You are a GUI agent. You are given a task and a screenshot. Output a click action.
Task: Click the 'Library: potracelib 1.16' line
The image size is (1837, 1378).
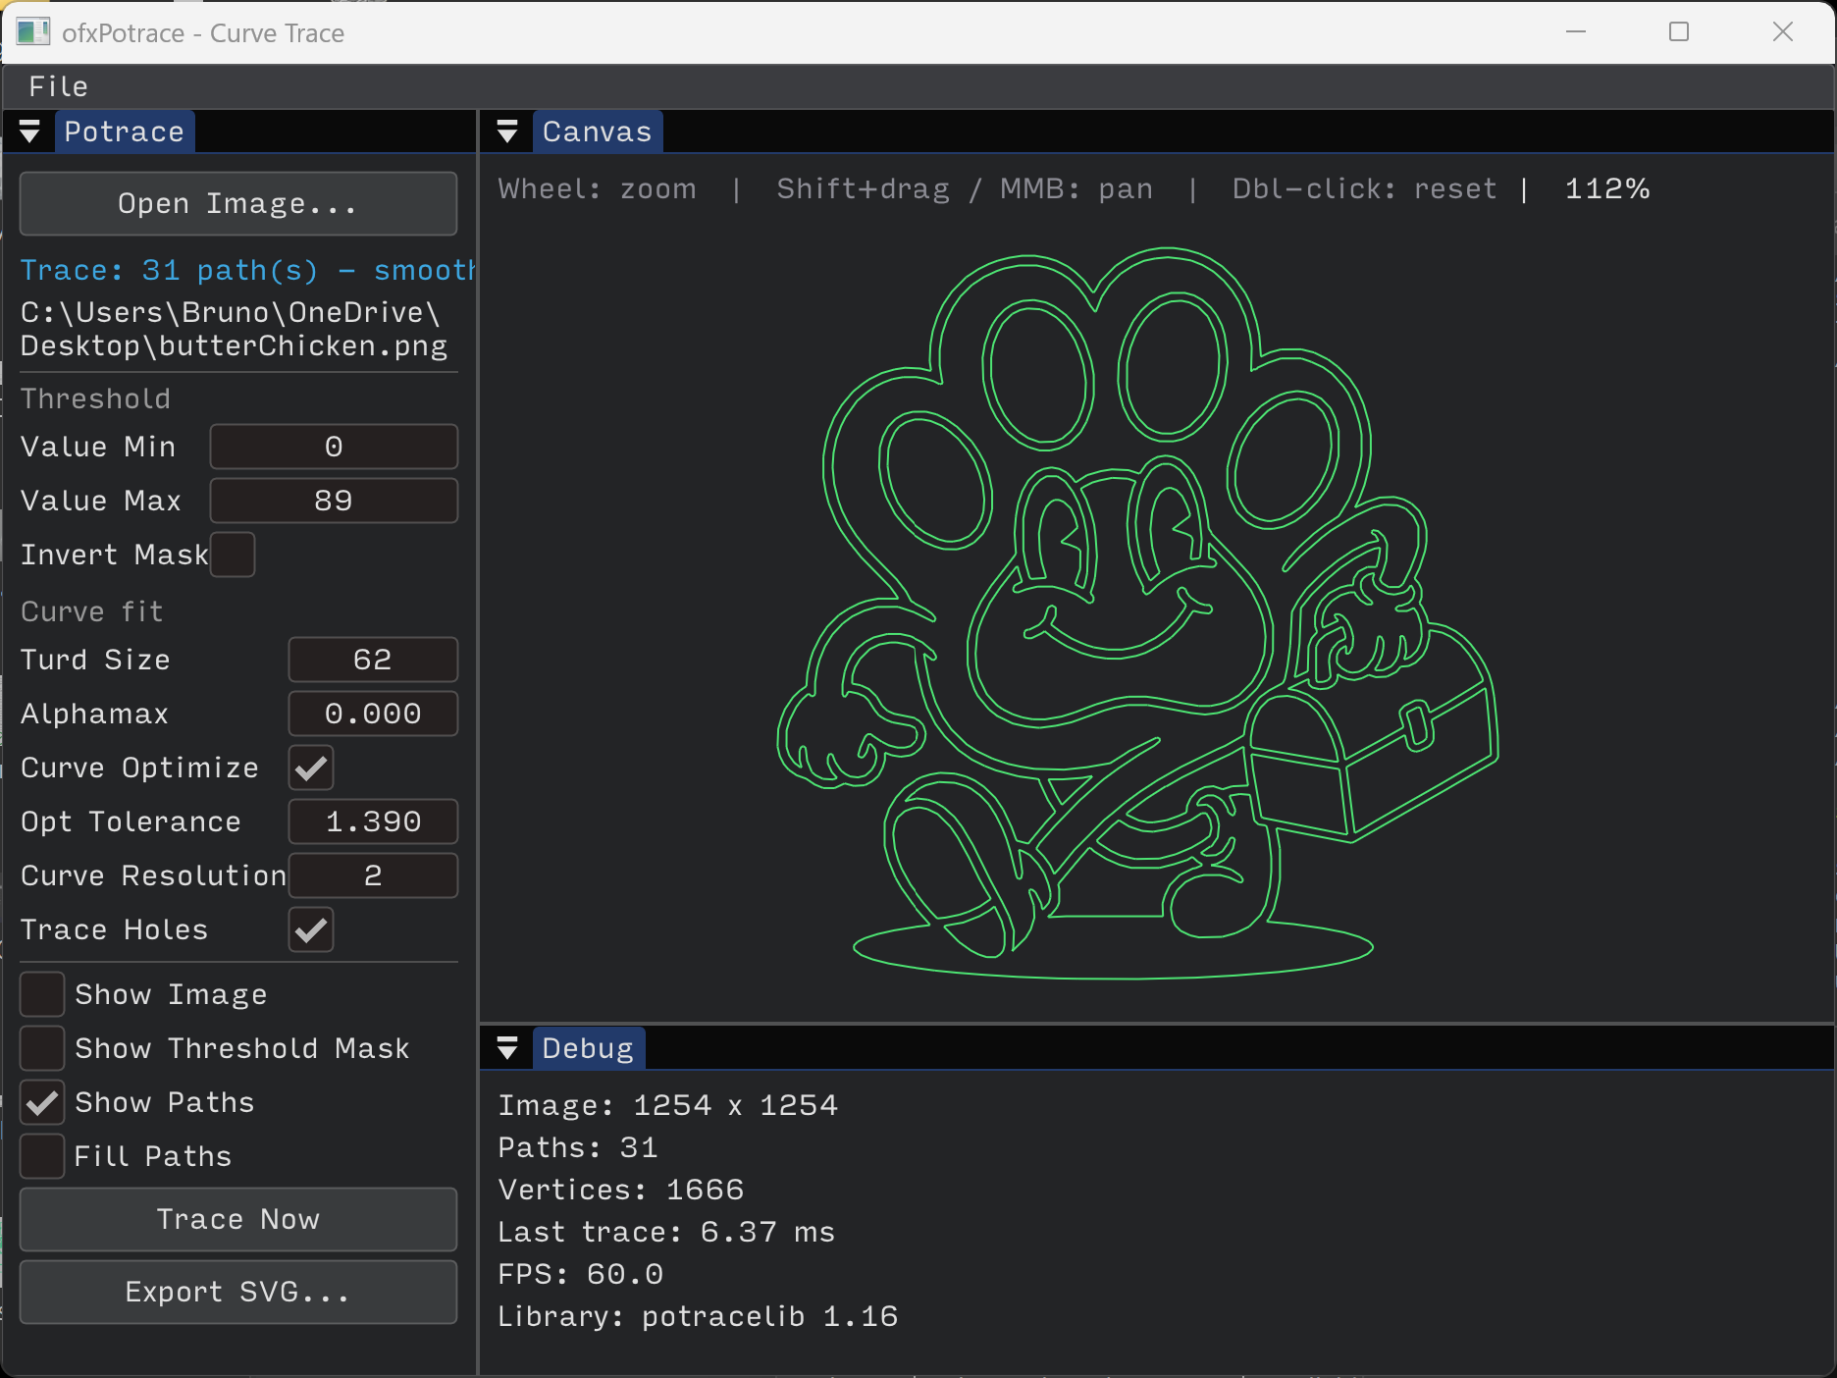(698, 1316)
